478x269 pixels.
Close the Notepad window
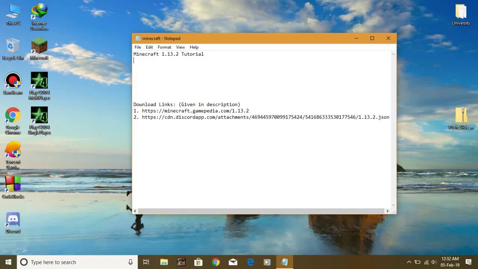pyautogui.click(x=388, y=38)
